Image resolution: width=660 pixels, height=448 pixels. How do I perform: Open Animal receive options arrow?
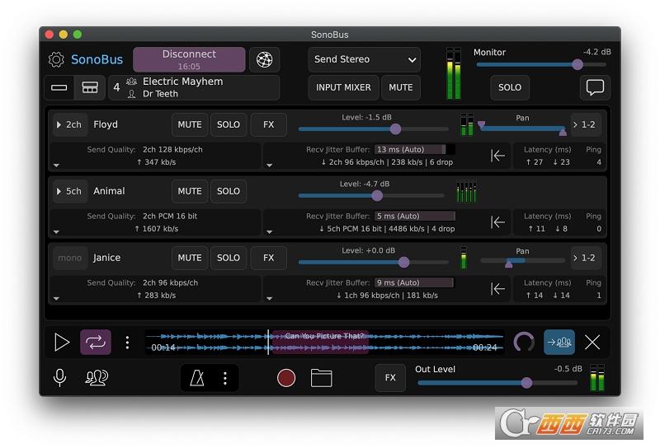270,232
